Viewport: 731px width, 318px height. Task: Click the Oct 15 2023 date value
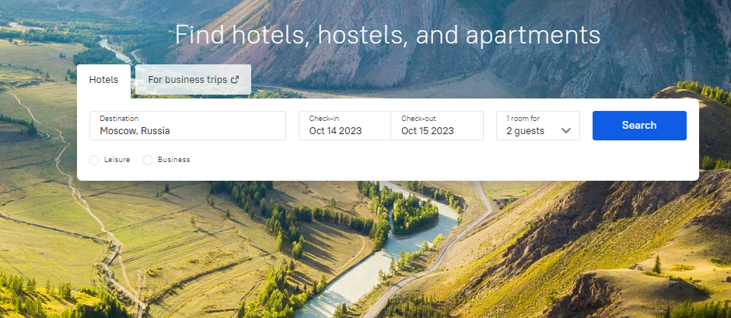pyautogui.click(x=428, y=131)
